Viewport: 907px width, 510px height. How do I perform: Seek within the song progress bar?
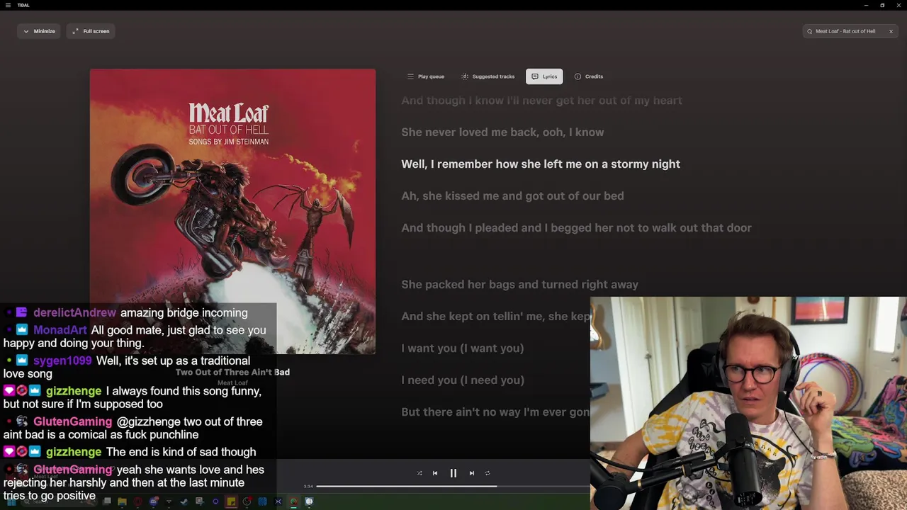[x=453, y=487]
